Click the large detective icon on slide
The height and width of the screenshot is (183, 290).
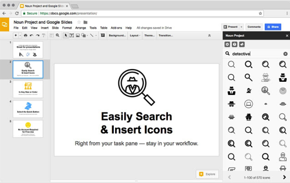tap(136, 87)
